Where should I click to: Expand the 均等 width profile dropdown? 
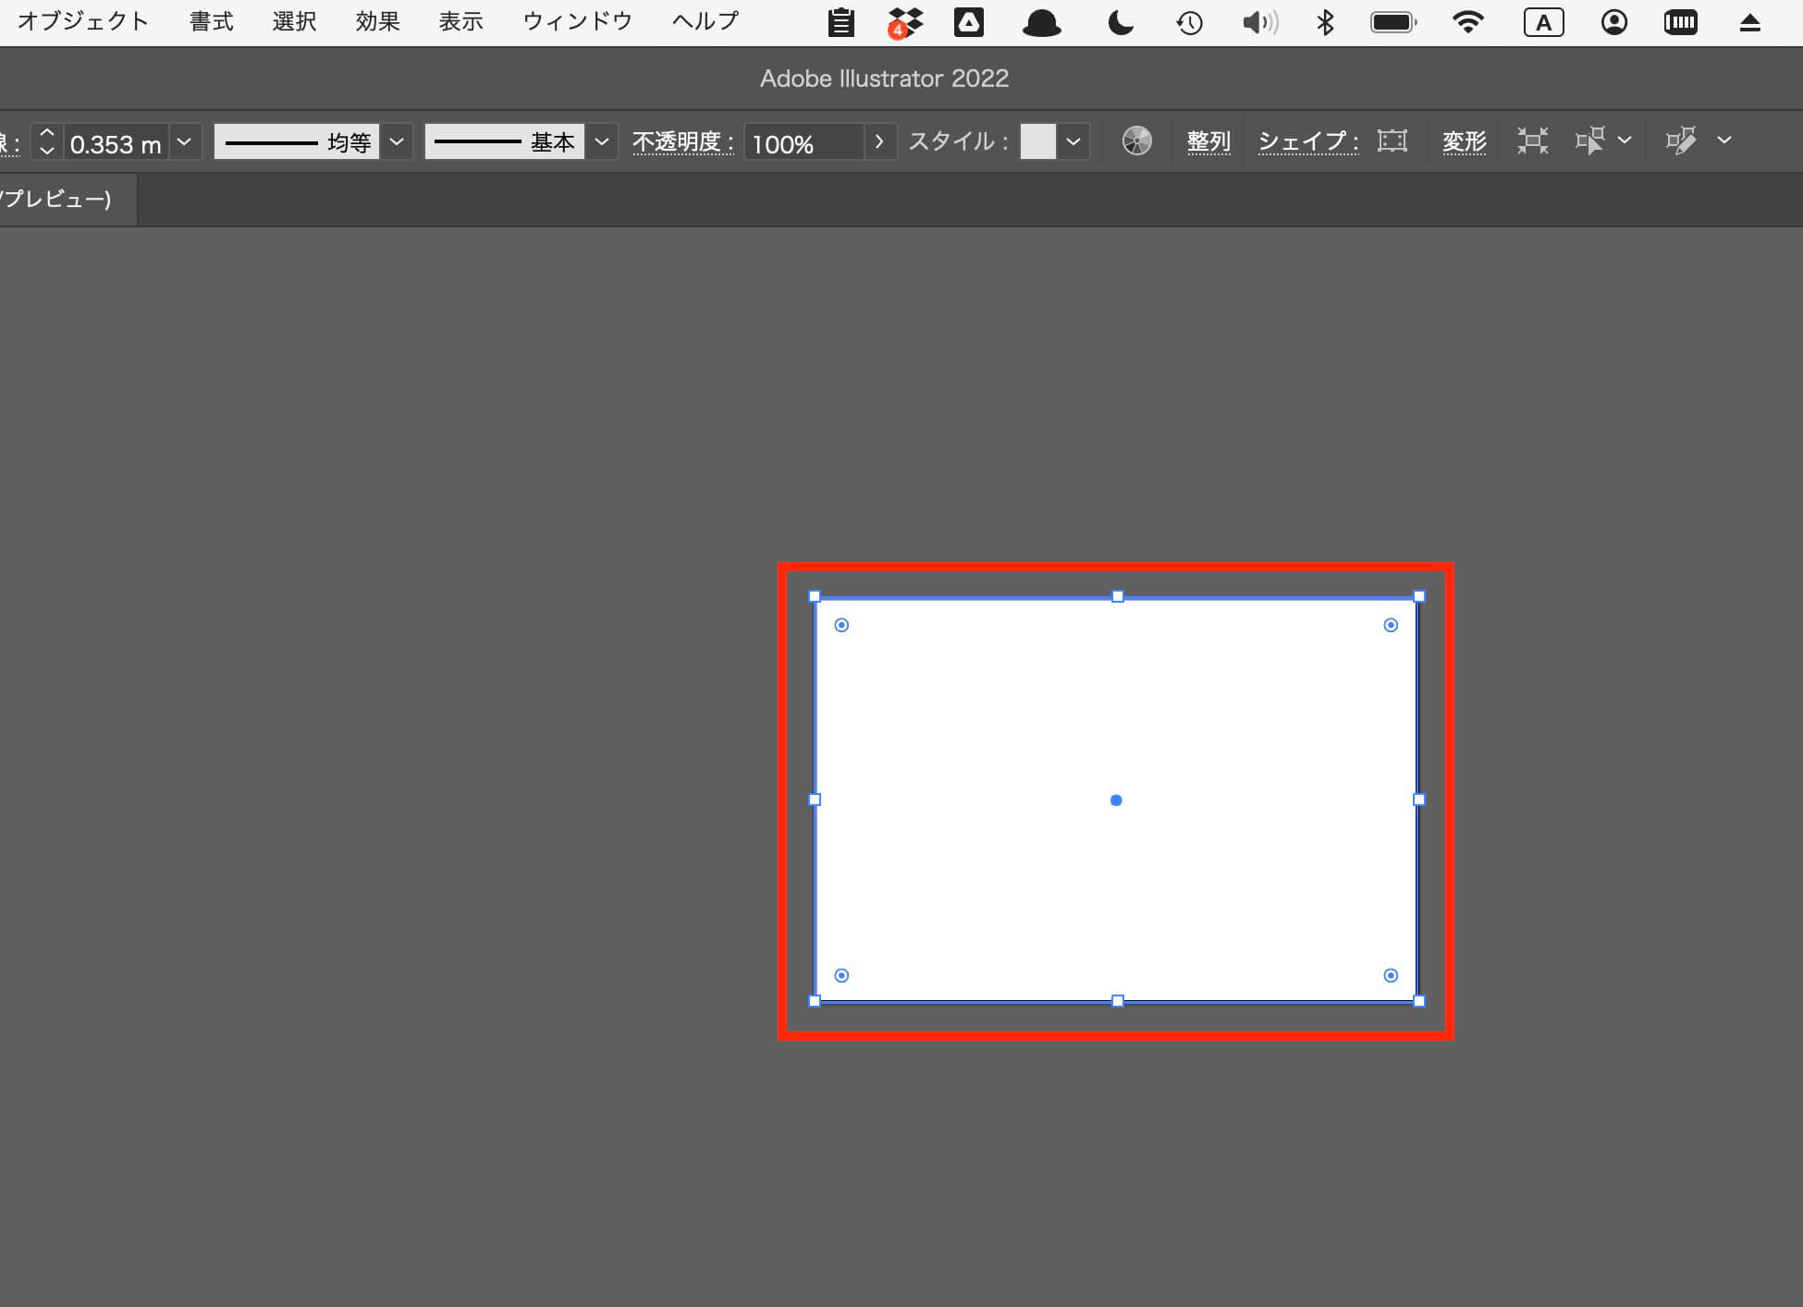click(397, 141)
